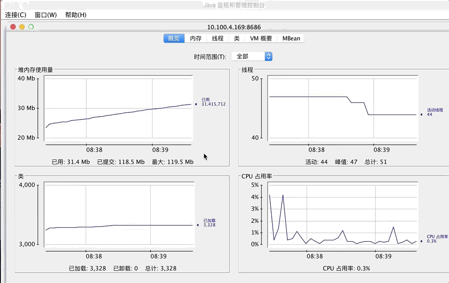Click the 已用 31,415,712 legend label
This screenshot has height=283, width=449.
[213, 102]
